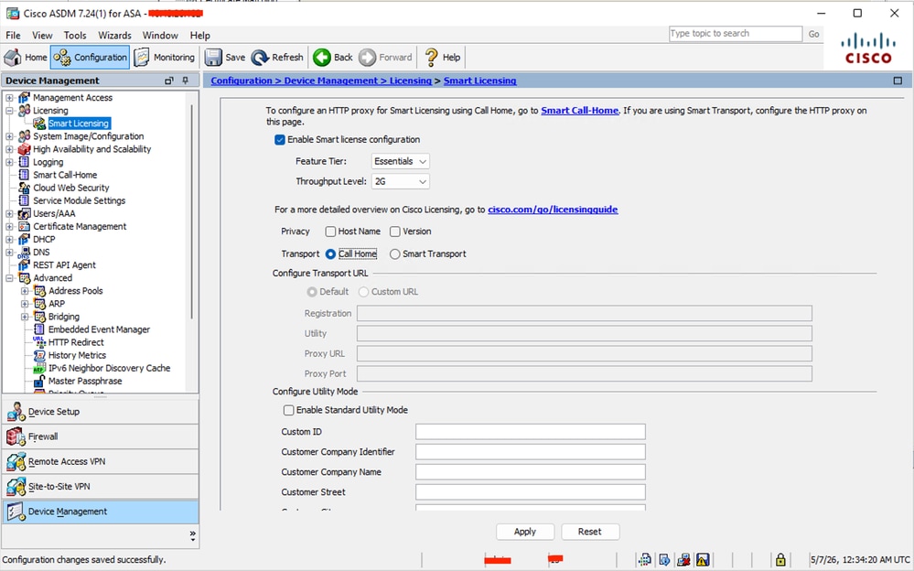Expand System Image/Configuration node
This screenshot has width=914, height=571.
9,136
